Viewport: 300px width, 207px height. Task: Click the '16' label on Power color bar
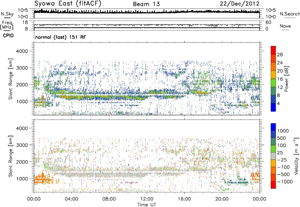[x=280, y=79]
